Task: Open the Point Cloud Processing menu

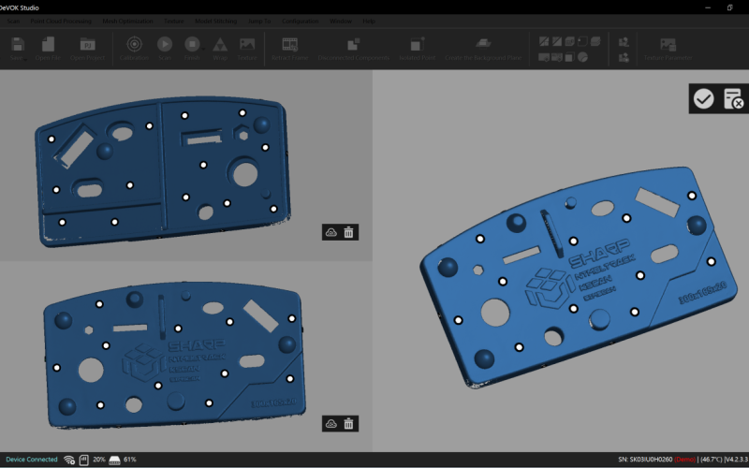Action: coord(62,20)
